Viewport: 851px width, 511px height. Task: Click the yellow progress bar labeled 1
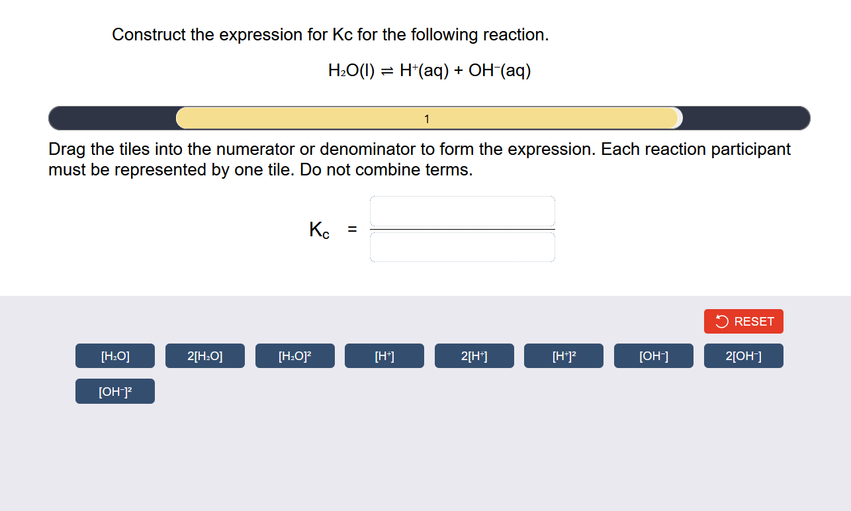(x=427, y=118)
